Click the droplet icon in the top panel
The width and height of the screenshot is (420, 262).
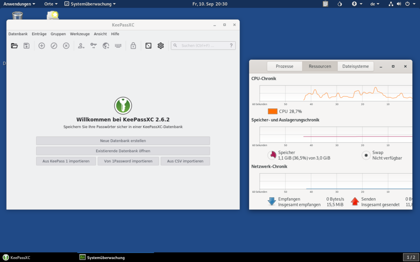340,4
